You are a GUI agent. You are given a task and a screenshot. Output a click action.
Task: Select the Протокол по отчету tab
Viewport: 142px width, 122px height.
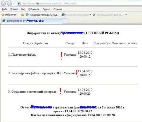point(32,21)
